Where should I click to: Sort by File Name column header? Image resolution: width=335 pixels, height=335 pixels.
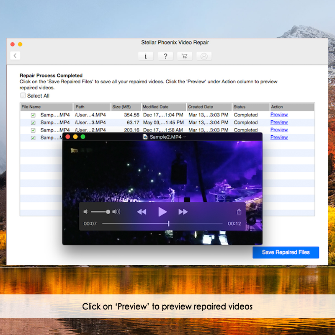pyautogui.click(x=46, y=107)
